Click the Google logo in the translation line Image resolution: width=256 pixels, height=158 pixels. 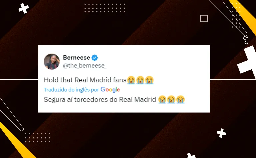coord(110,90)
